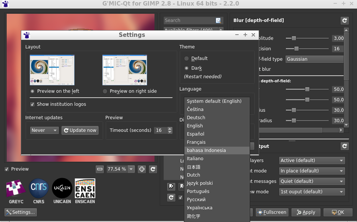This screenshot has width=357, height=222.
Task: Choose English language
Action: click(217, 126)
